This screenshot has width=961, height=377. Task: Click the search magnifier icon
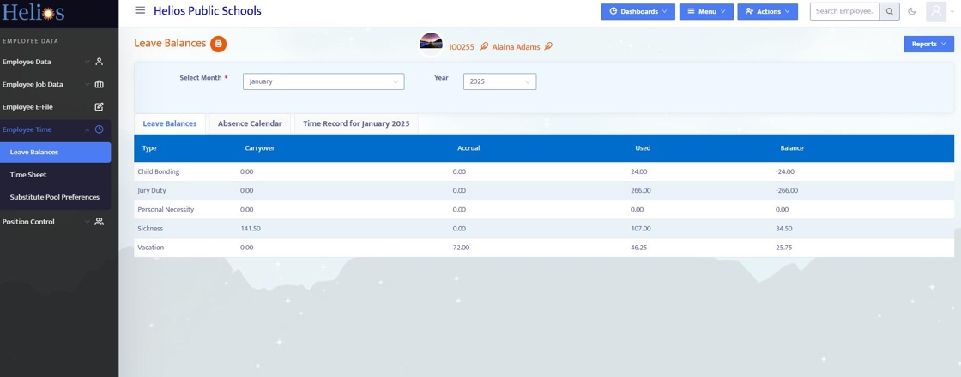click(890, 12)
